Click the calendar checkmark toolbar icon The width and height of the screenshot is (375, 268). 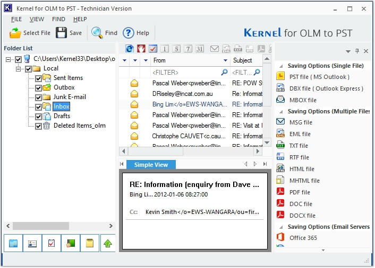click(153, 49)
